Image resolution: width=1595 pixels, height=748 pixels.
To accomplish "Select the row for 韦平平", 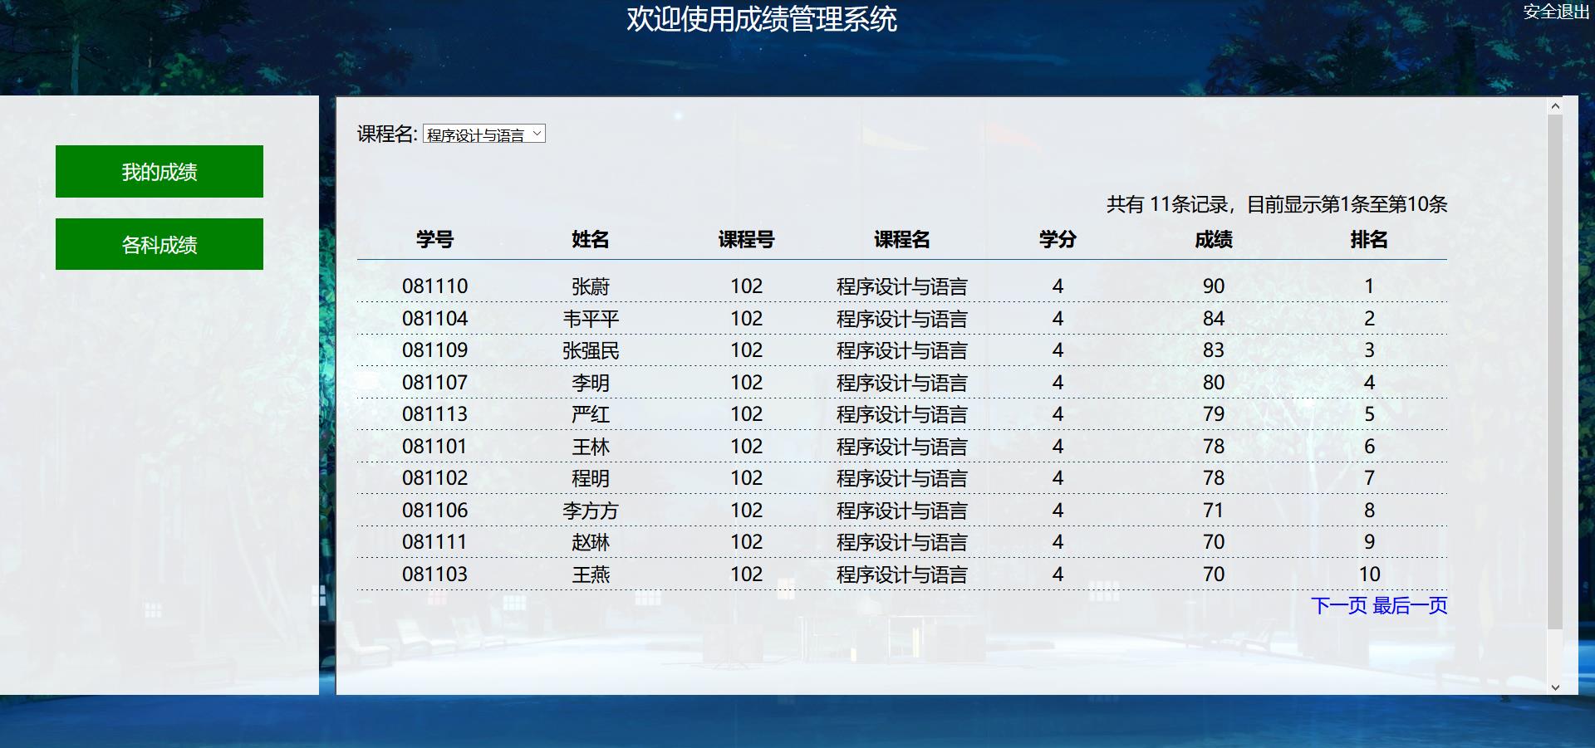I will (591, 318).
